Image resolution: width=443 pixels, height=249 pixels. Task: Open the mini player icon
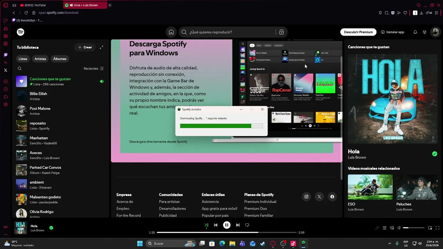[430, 228]
